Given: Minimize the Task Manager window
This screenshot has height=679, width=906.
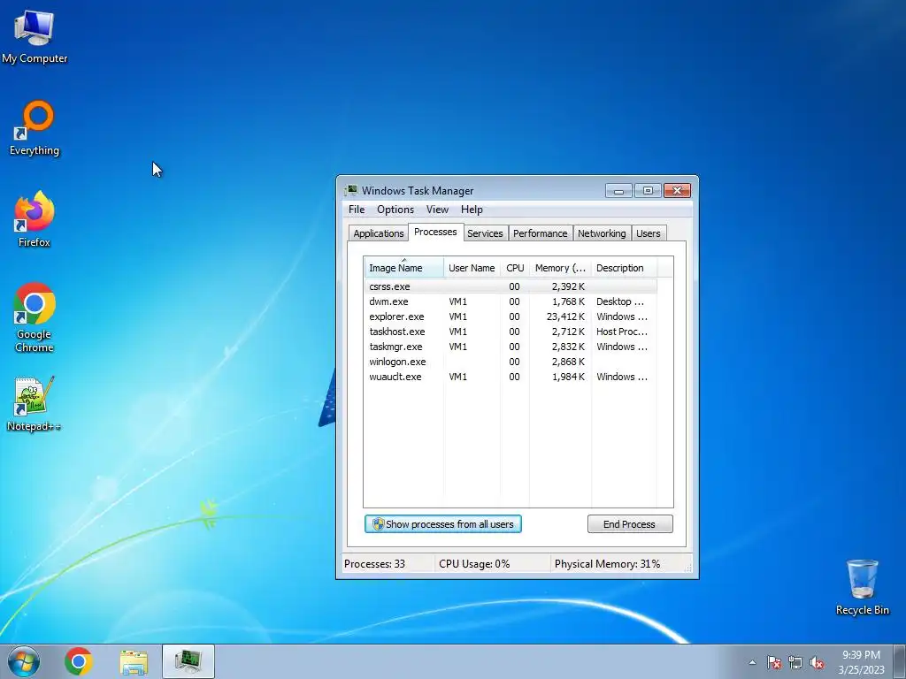Looking at the screenshot, I should pyautogui.click(x=618, y=191).
